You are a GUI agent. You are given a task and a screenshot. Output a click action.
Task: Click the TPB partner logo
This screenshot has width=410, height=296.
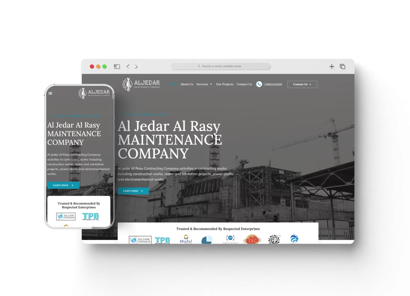pos(163,240)
